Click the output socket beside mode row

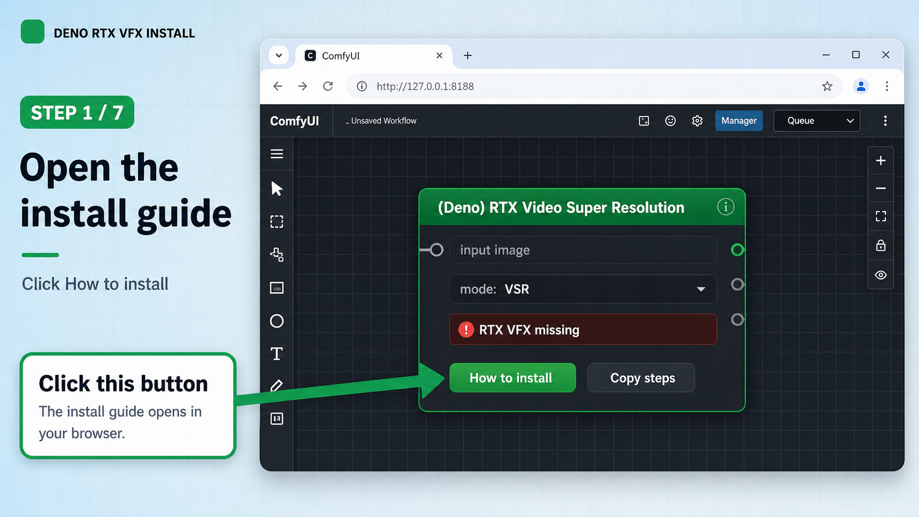(738, 285)
